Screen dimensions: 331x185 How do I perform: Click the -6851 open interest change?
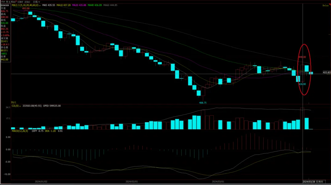point(4,54)
